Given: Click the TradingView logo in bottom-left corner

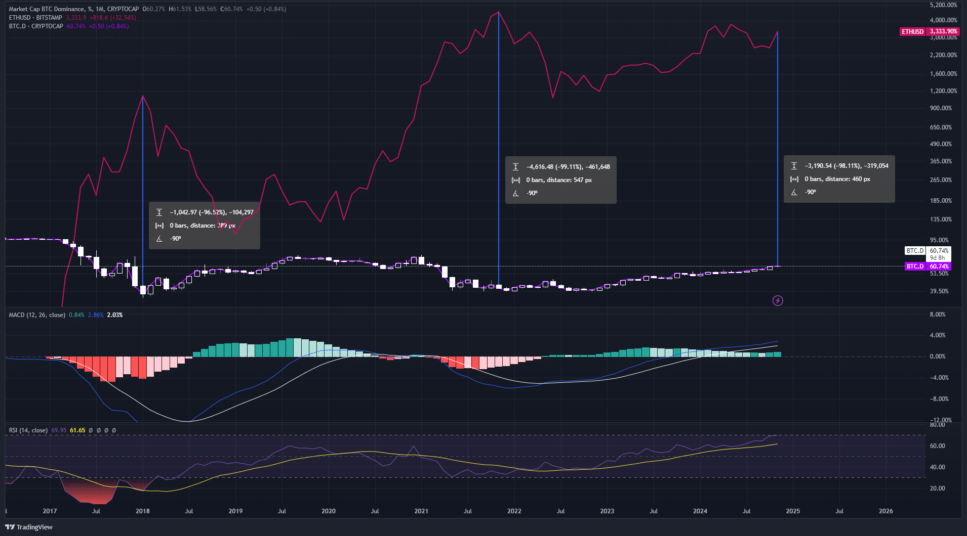Looking at the screenshot, I should (28, 527).
